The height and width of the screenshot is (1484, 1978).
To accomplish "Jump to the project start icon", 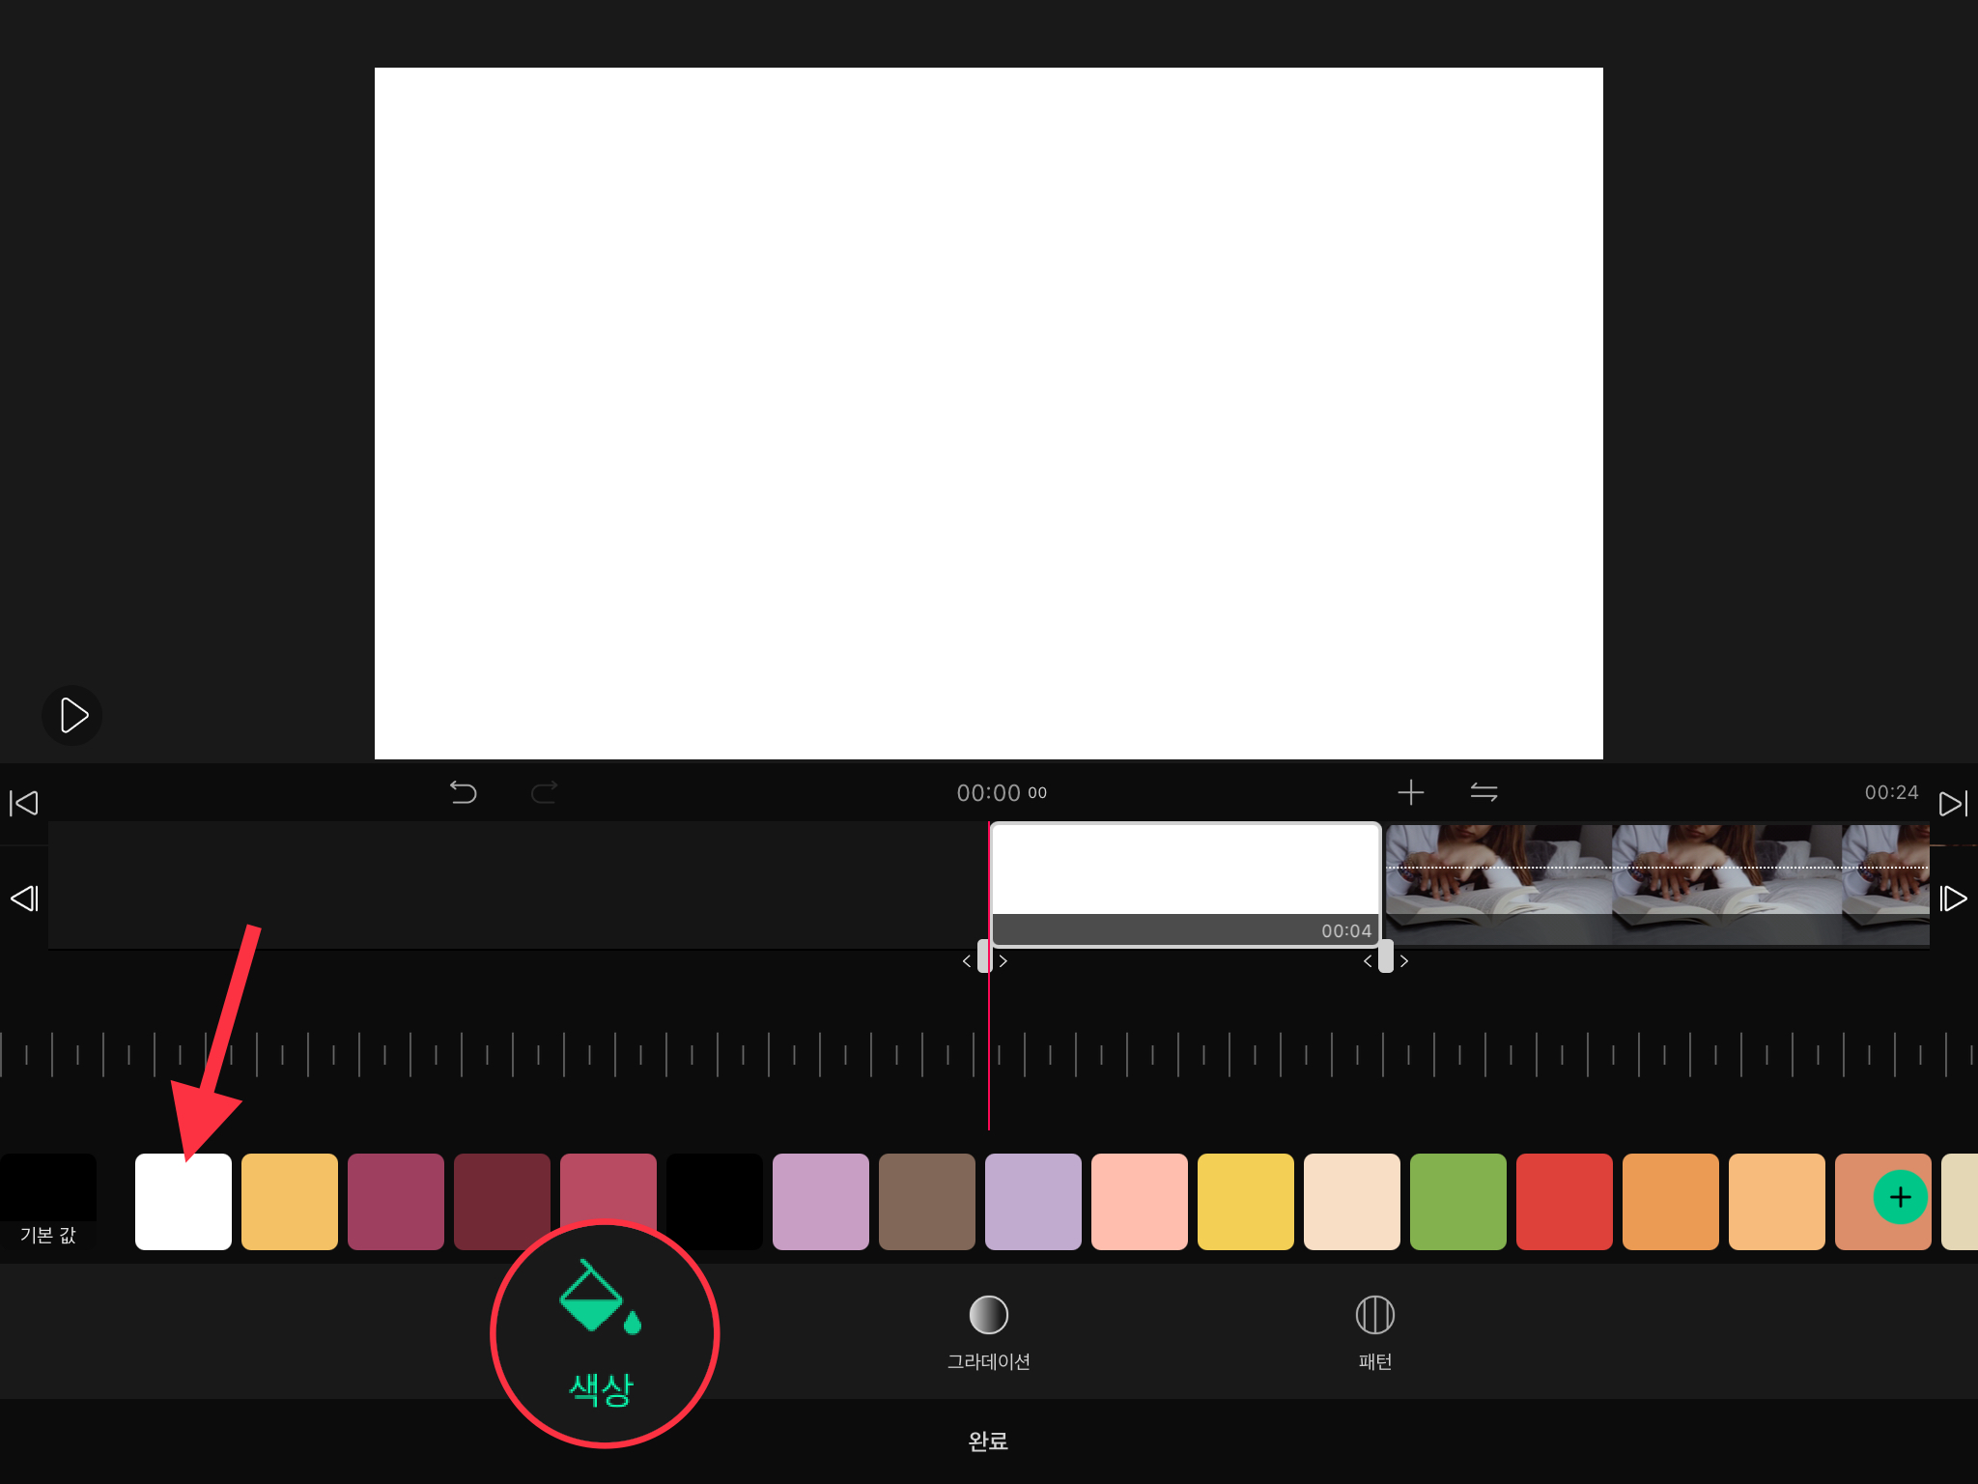I will [23, 803].
